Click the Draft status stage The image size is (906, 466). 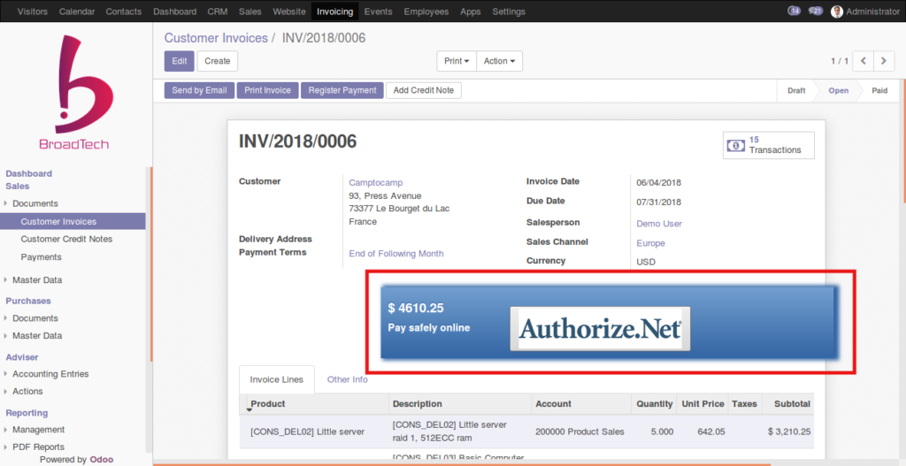coord(796,91)
